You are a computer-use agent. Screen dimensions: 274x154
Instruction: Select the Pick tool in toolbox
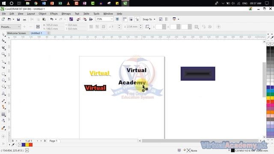point(3,34)
